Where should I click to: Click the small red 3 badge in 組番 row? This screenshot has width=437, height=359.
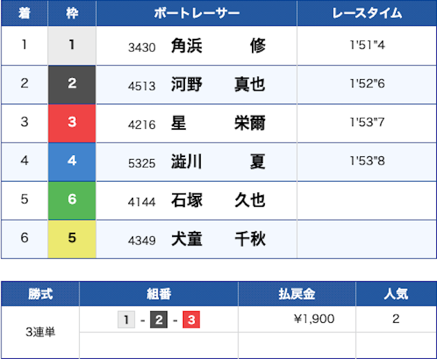(191, 319)
